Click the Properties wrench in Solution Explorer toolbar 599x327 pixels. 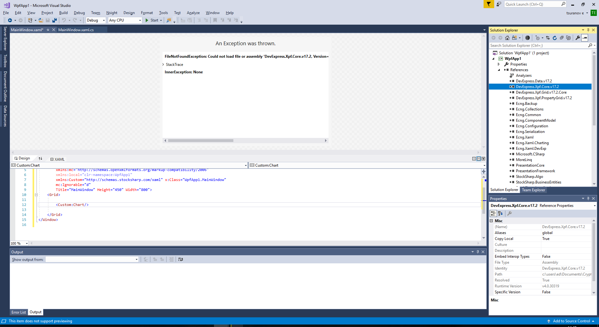coord(578,38)
